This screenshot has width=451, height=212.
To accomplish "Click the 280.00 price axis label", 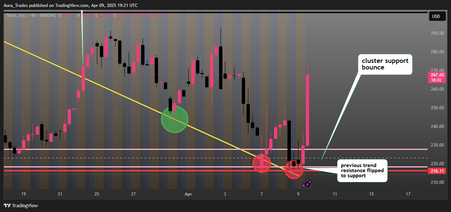I will [437, 52].
